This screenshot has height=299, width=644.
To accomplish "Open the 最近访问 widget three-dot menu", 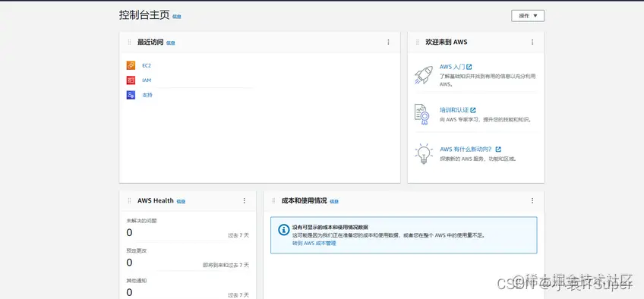I will (389, 42).
